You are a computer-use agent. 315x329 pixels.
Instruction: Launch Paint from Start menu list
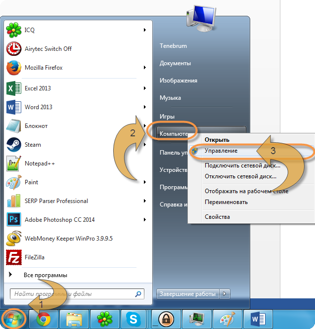pos(76,182)
